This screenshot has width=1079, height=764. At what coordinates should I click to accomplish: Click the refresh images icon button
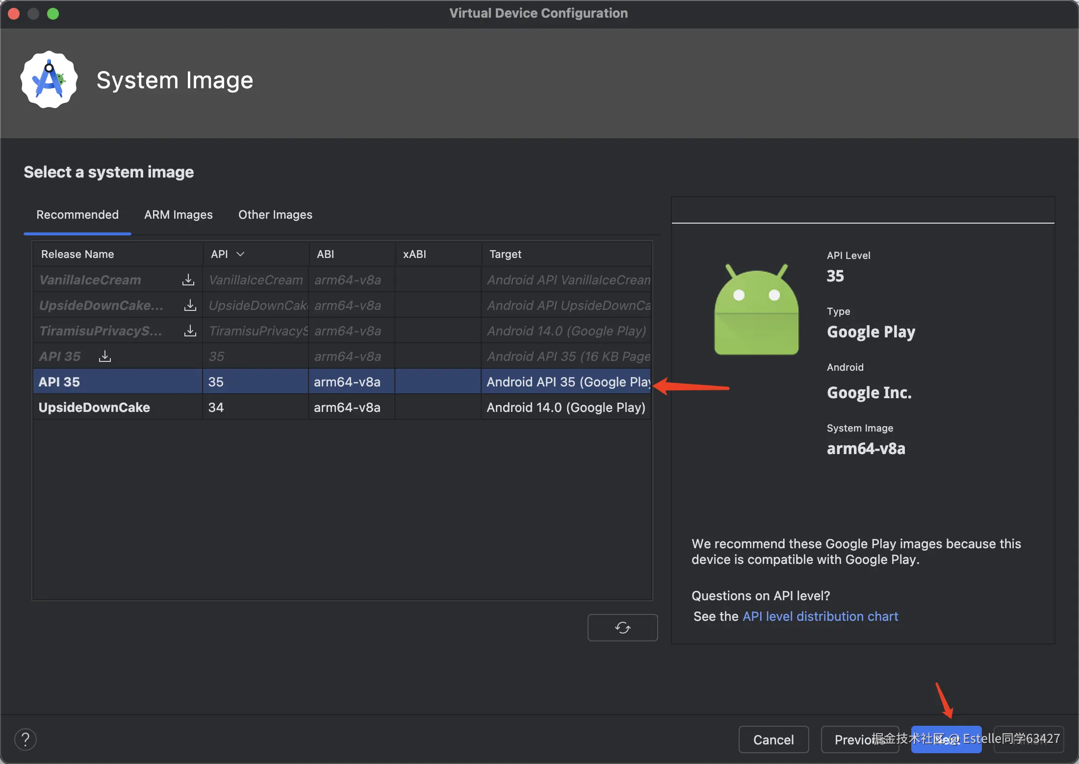pyautogui.click(x=622, y=627)
